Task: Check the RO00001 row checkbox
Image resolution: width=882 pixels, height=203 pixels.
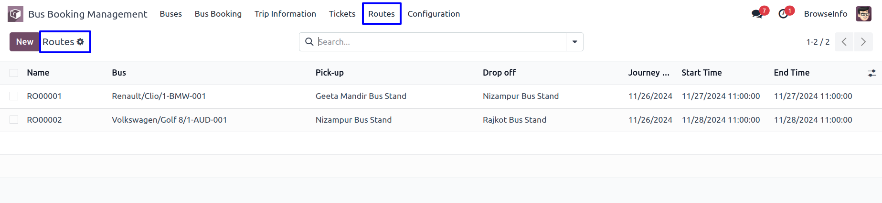Action: point(14,96)
